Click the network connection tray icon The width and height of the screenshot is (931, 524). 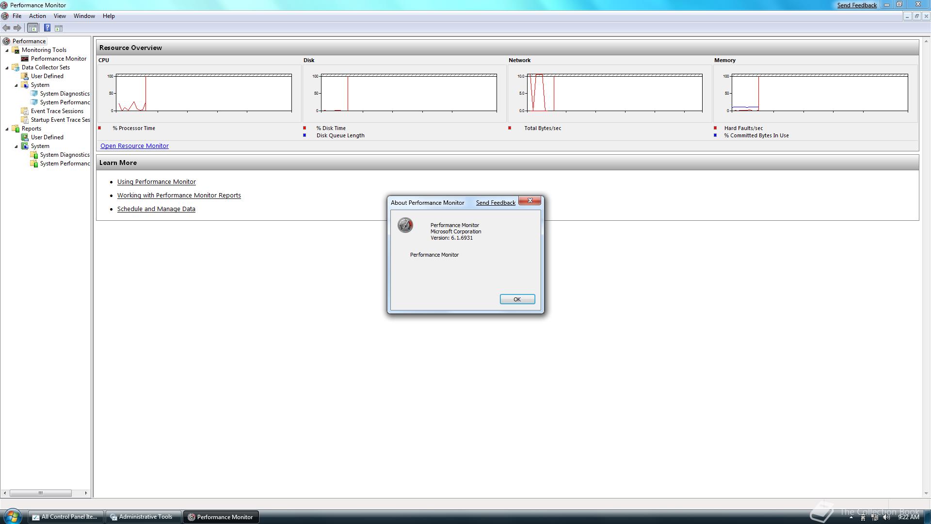pos(875,517)
